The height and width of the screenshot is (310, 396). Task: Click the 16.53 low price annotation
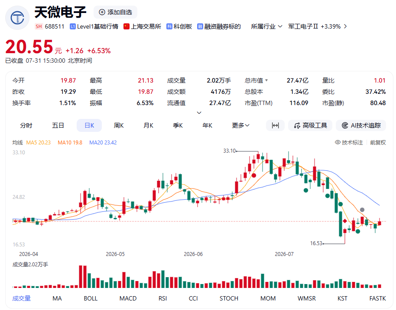tap(316, 243)
